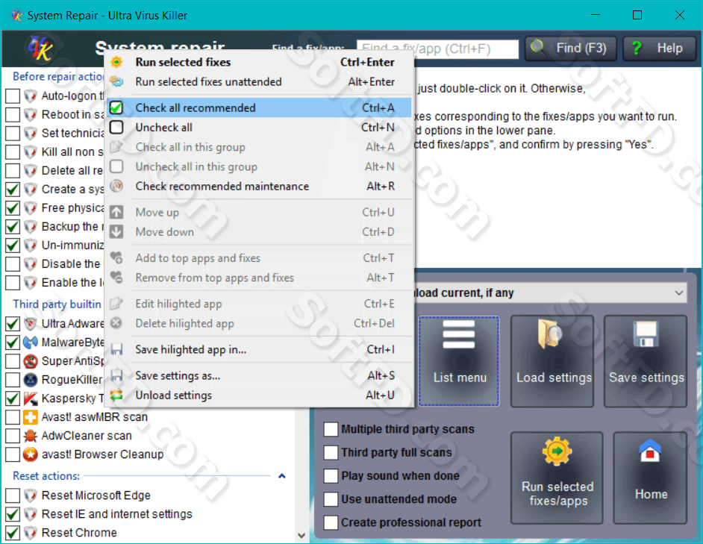This screenshot has width=703, height=544.
Task: Click Run selected fixes/apps button
Action: point(557,478)
